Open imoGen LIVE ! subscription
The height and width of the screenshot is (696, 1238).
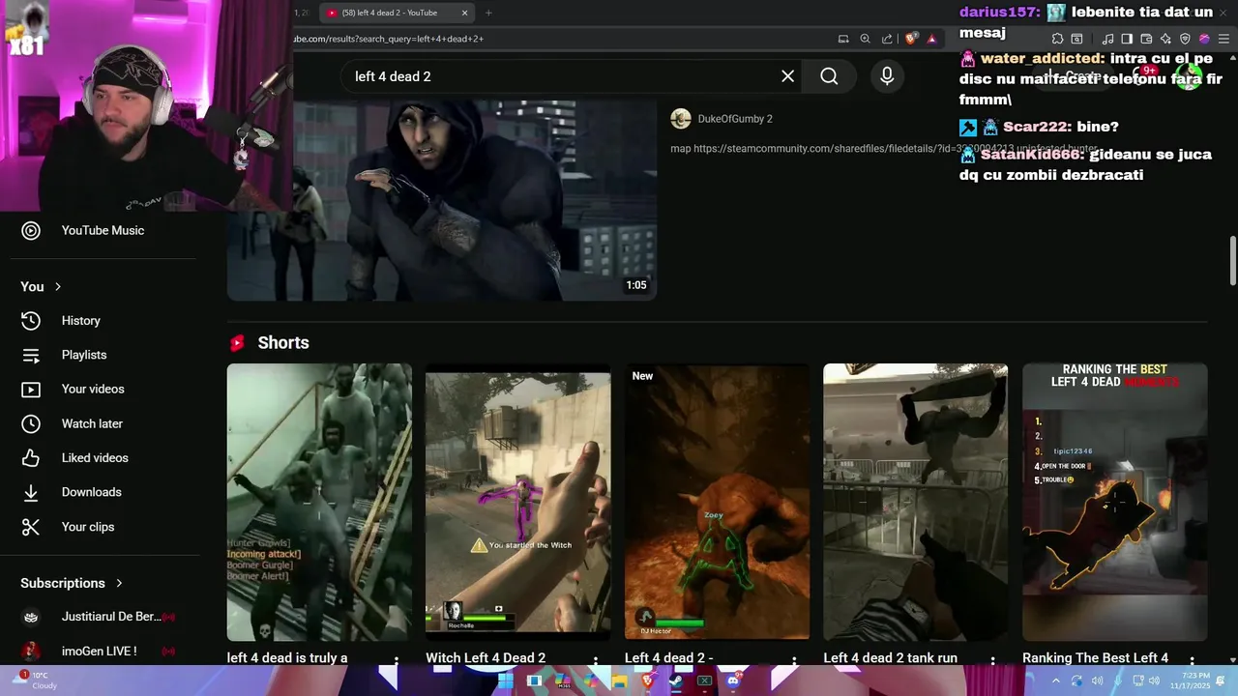tap(98, 652)
